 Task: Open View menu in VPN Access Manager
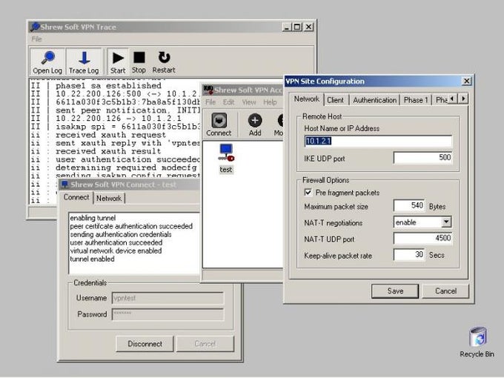(x=249, y=102)
